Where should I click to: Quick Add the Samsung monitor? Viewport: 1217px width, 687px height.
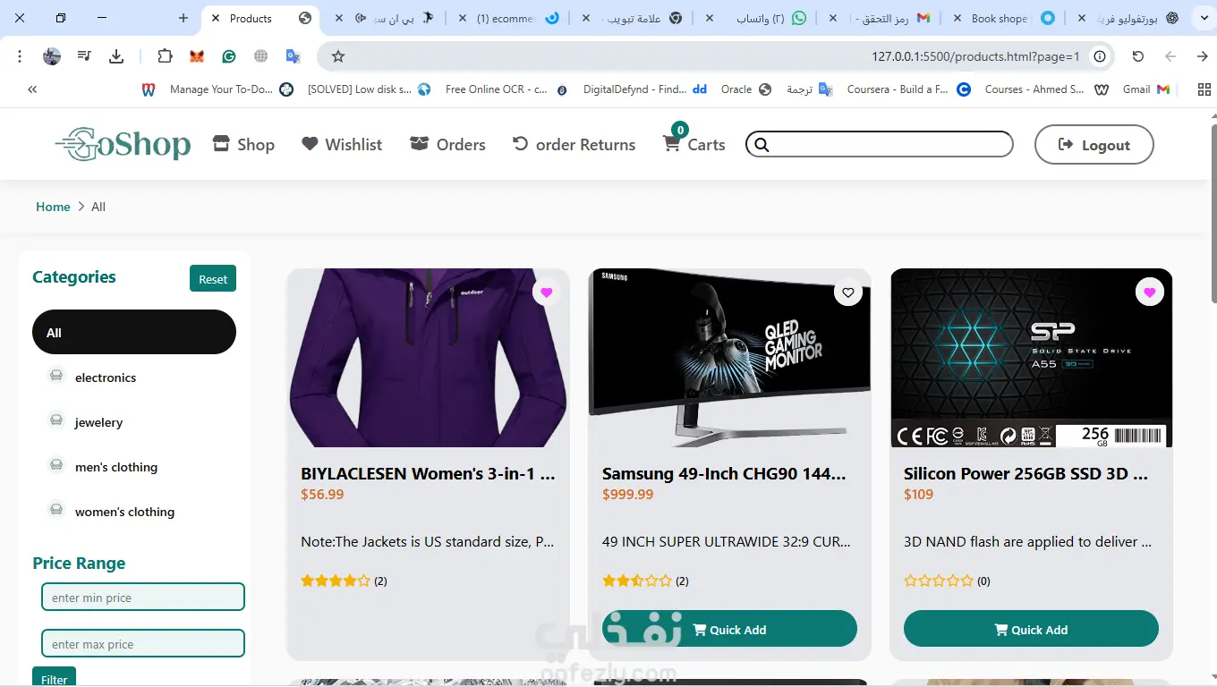point(729,629)
